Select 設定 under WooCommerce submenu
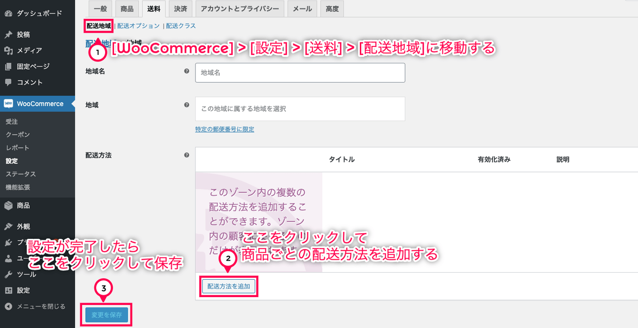 click(x=12, y=161)
